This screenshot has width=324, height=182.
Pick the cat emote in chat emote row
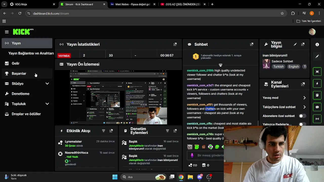coord(190,147)
